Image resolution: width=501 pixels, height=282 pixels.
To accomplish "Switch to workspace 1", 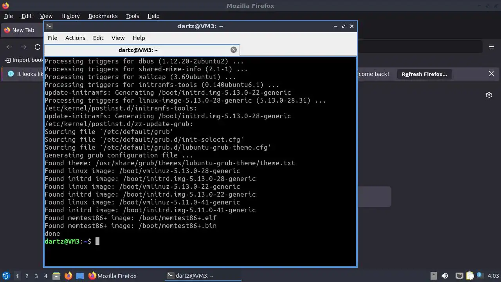I will pyautogui.click(x=17, y=276).
